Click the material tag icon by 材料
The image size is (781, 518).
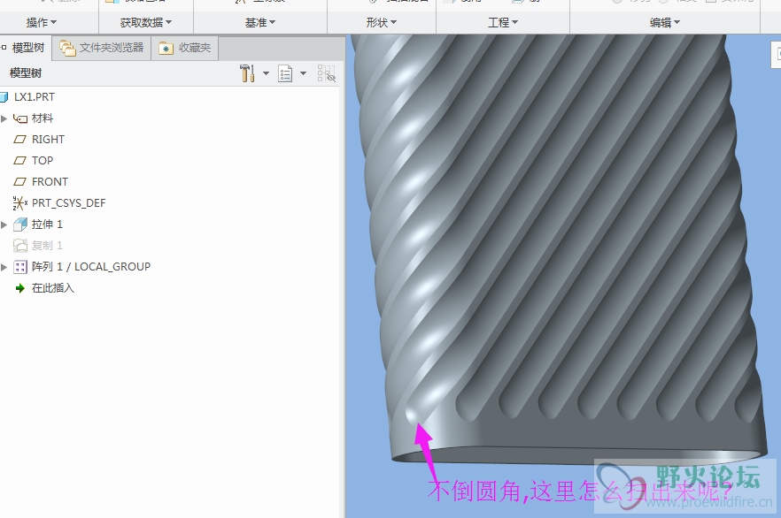pos(19,118)
